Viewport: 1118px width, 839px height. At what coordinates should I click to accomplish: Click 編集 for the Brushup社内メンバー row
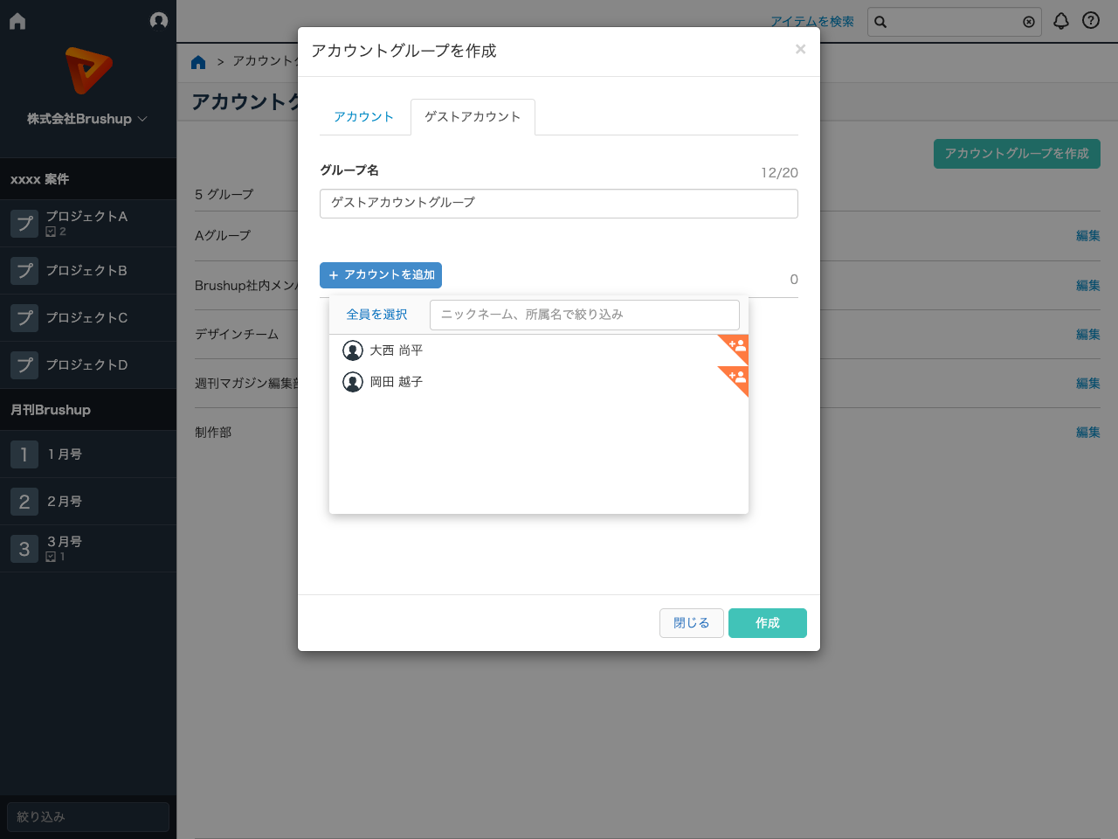(1088, 286)
